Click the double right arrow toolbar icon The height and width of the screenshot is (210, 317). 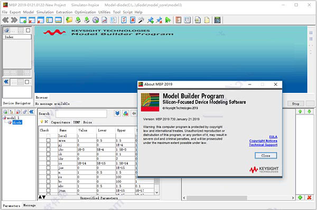(14, 20)
